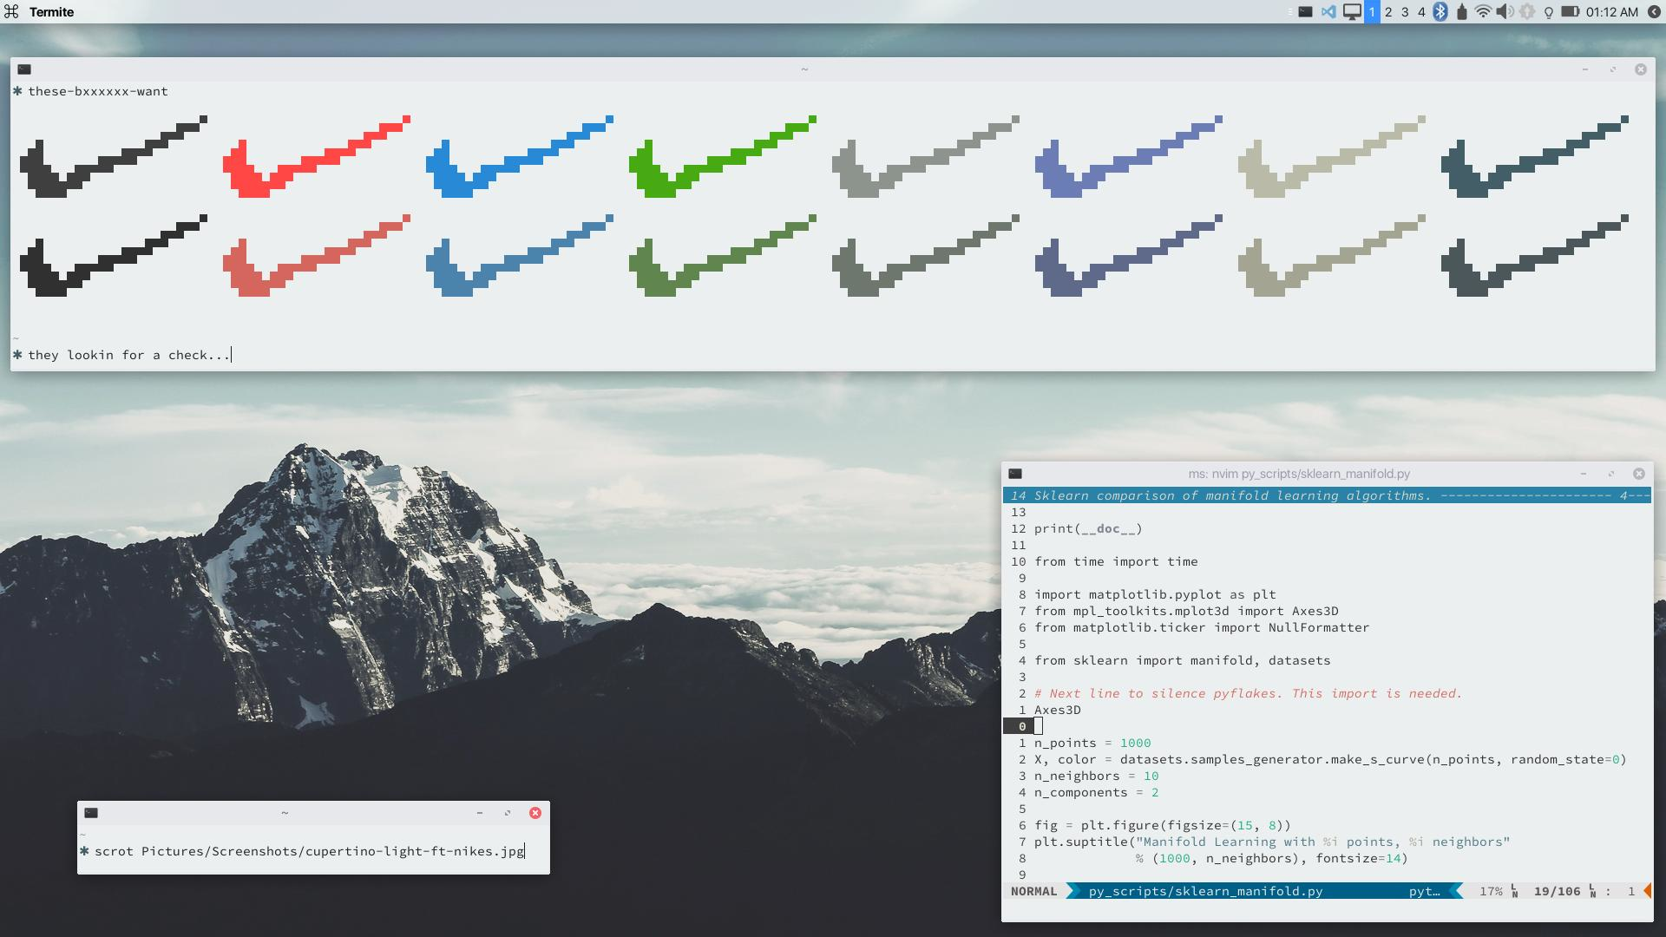Click the terminal launcher in the top panel

[1305, 11]
